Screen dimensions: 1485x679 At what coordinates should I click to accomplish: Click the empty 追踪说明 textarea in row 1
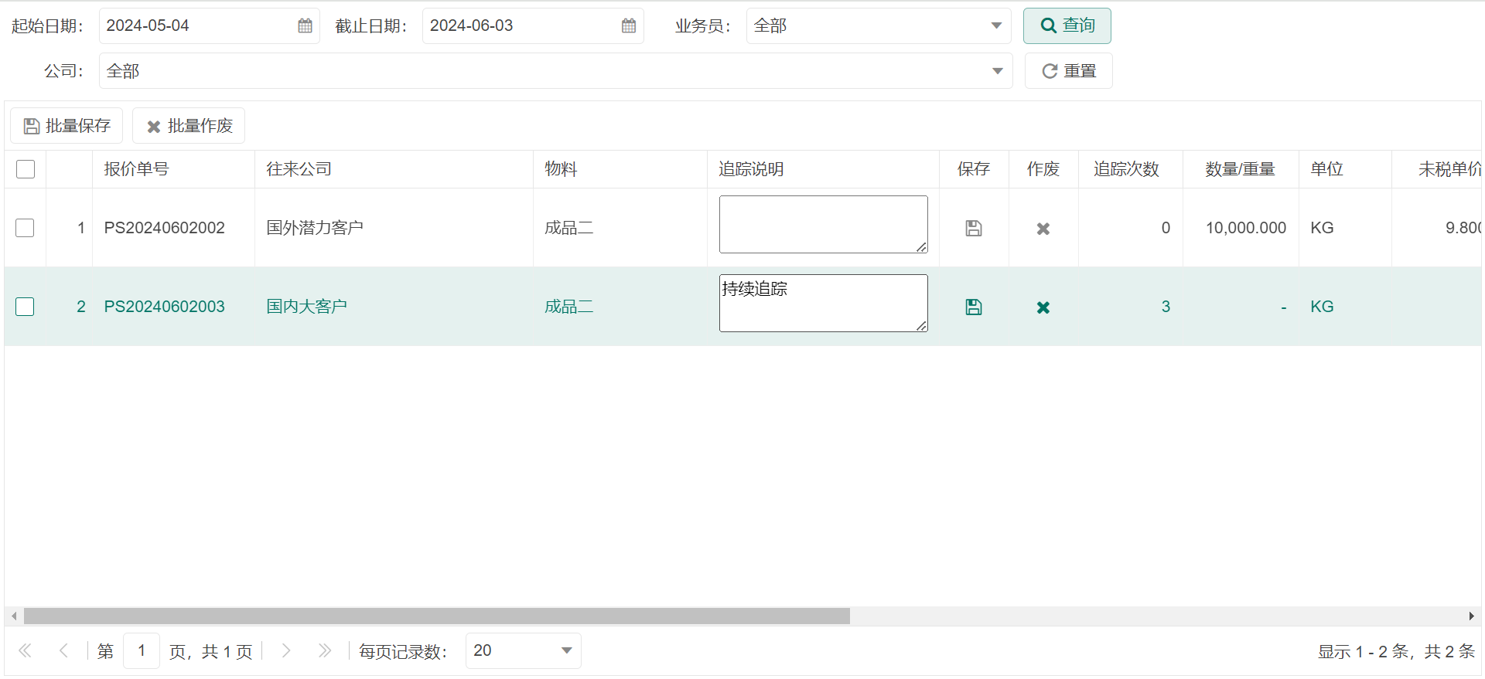(823, 224)
